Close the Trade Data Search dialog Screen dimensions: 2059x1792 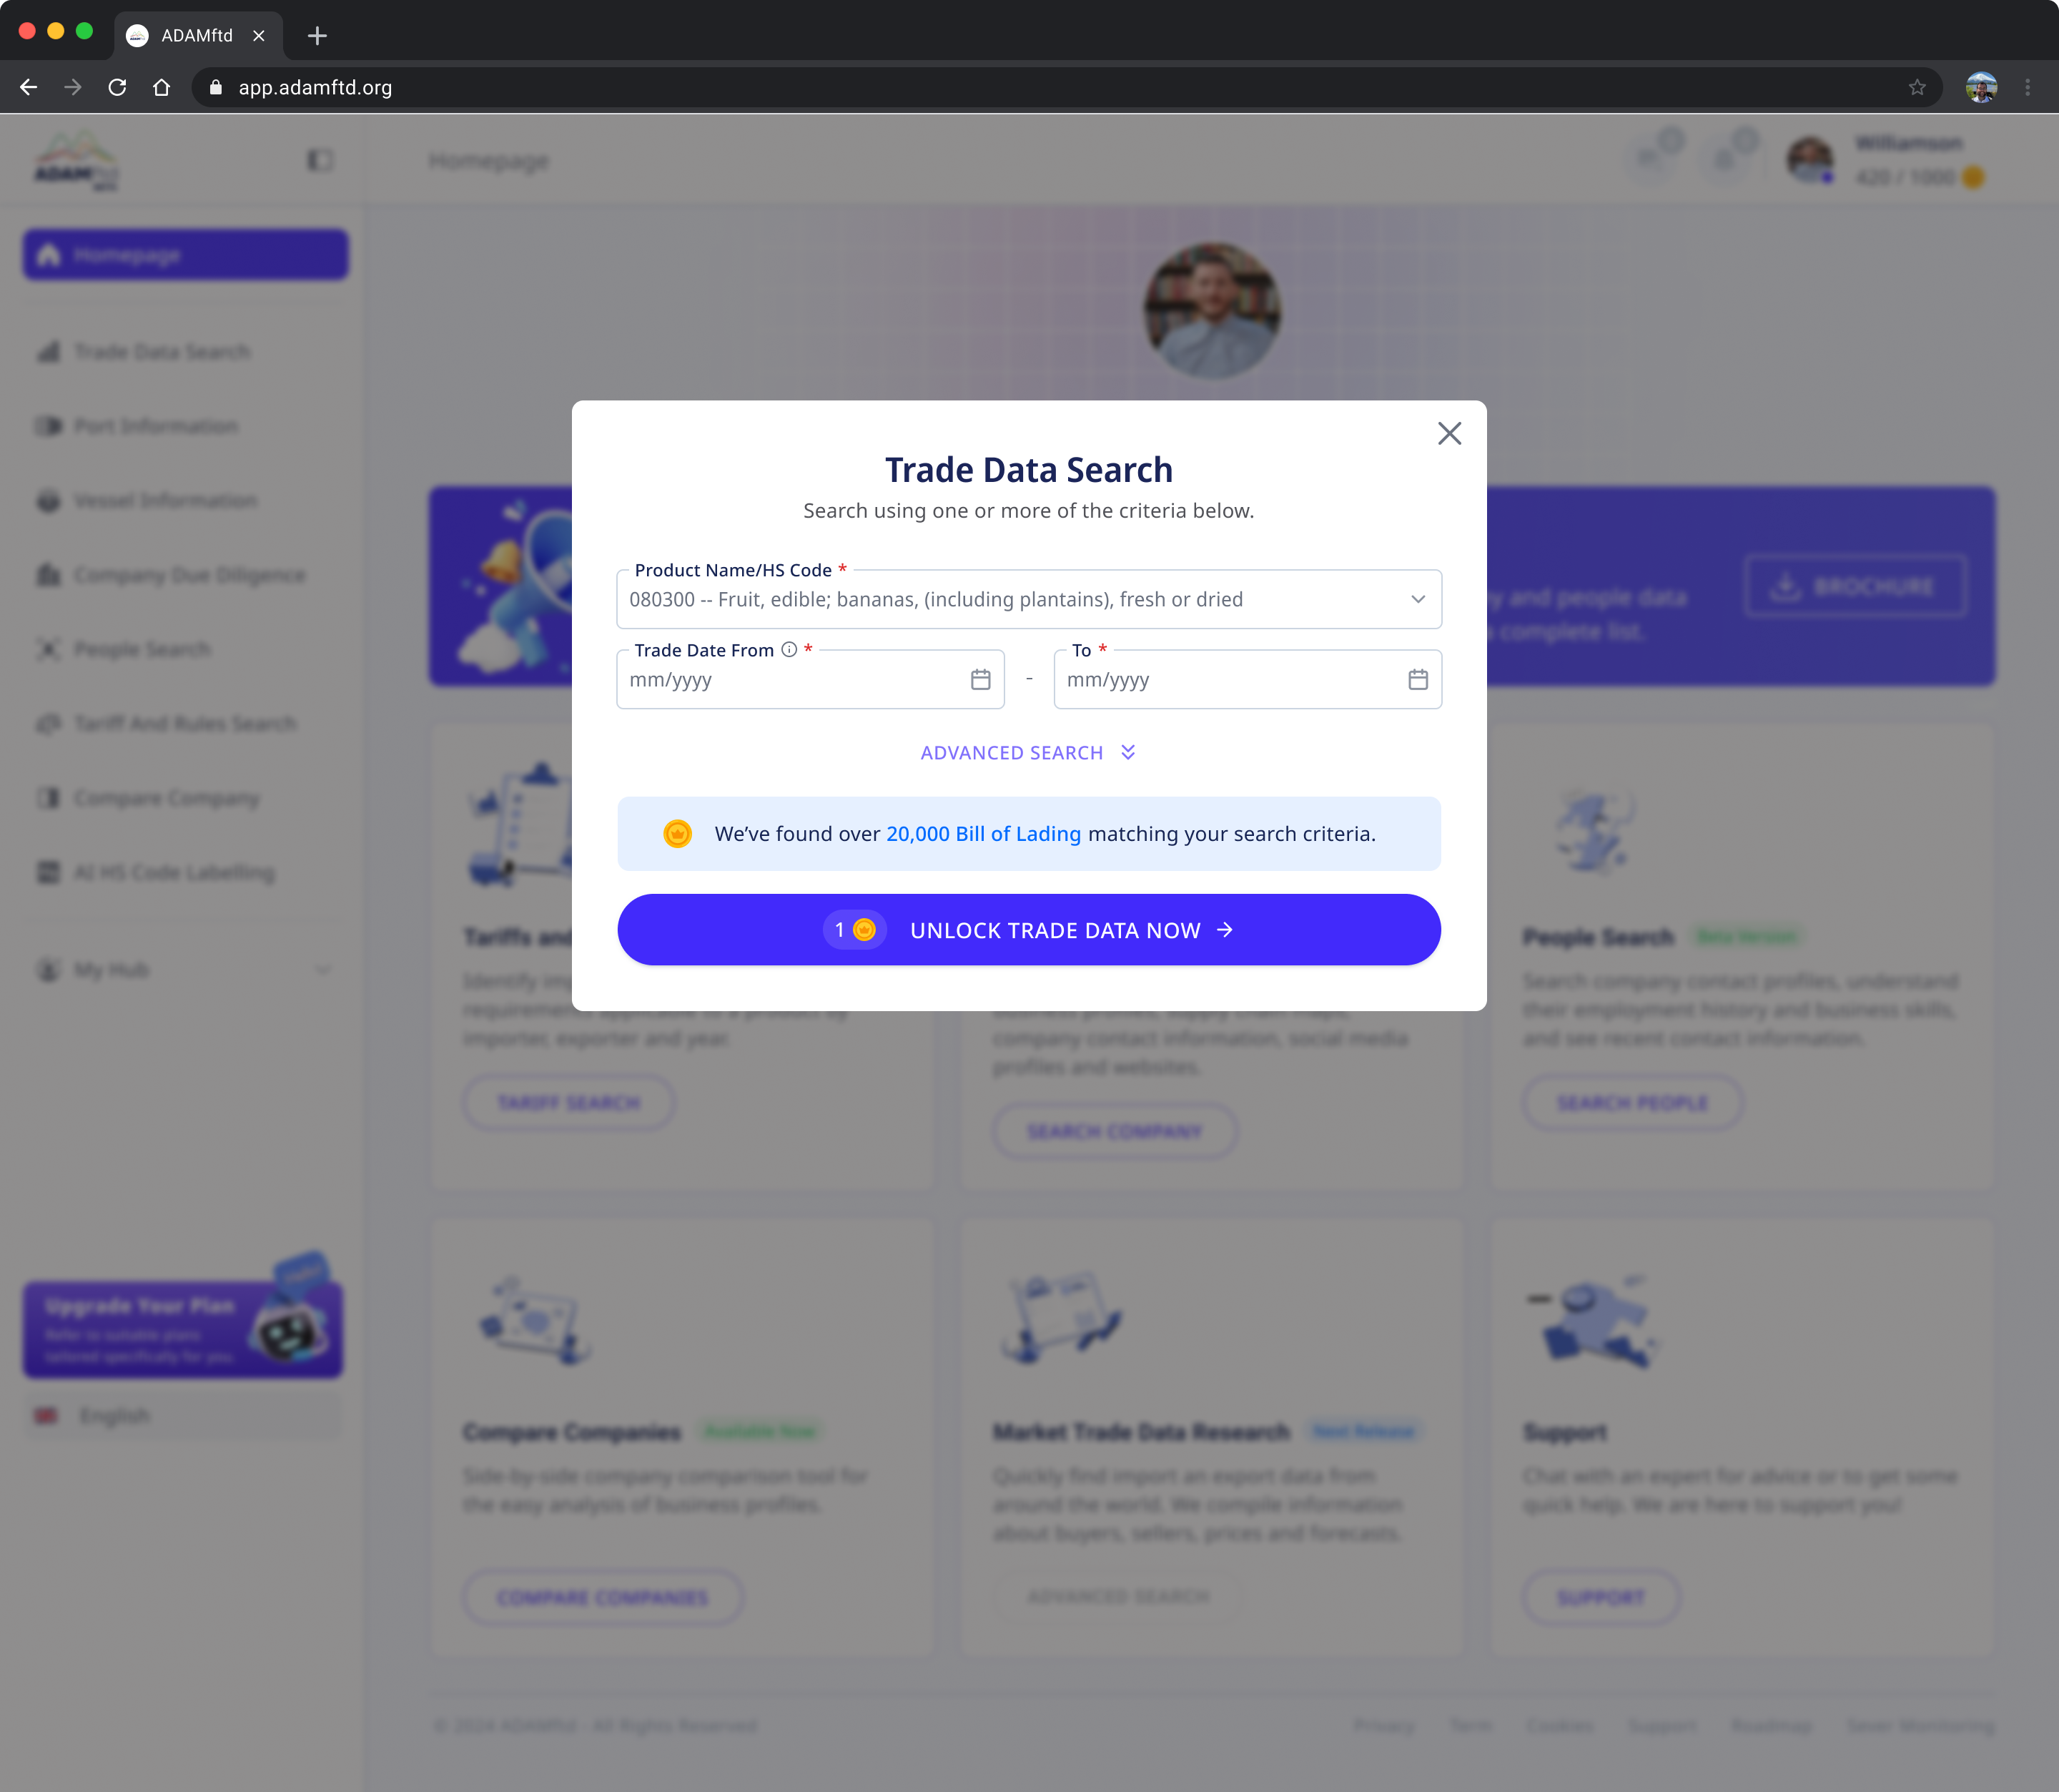1448,433
